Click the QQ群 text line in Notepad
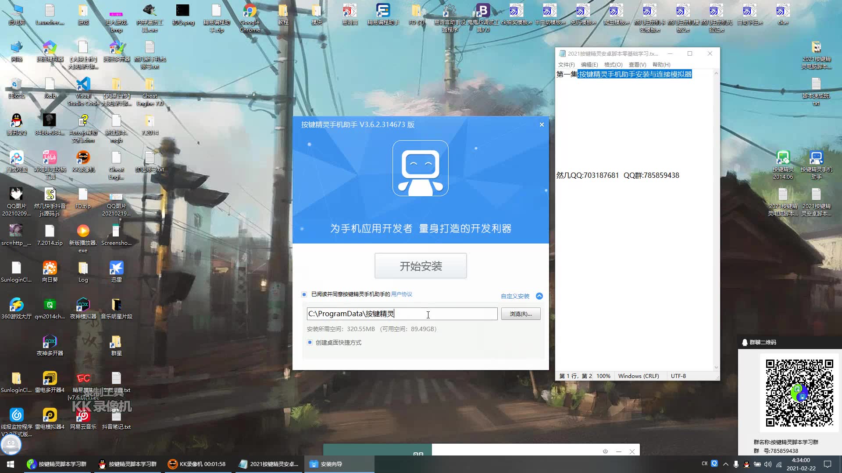 click(x=618, y=175)
